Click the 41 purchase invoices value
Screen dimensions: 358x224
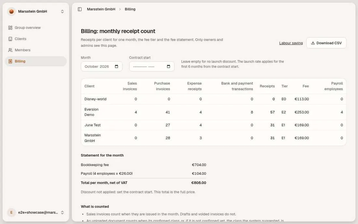pos(168,112)
